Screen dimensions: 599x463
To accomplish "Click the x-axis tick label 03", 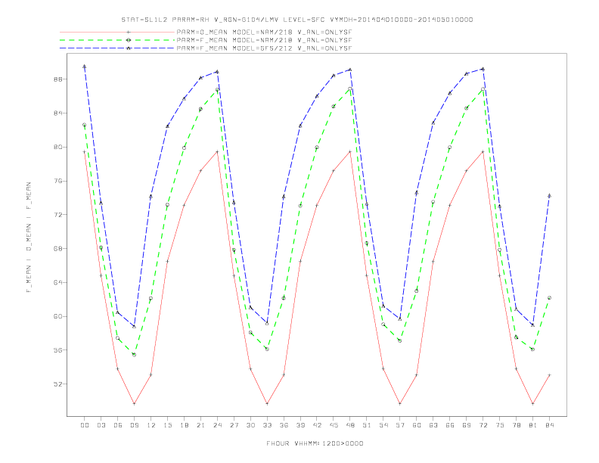I will pos(101,425).
